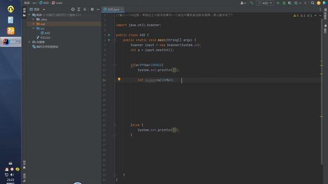328x184 pixels.
Task: Fold the else block at line 23 gutter marker
Action: (x=114, y=125)
